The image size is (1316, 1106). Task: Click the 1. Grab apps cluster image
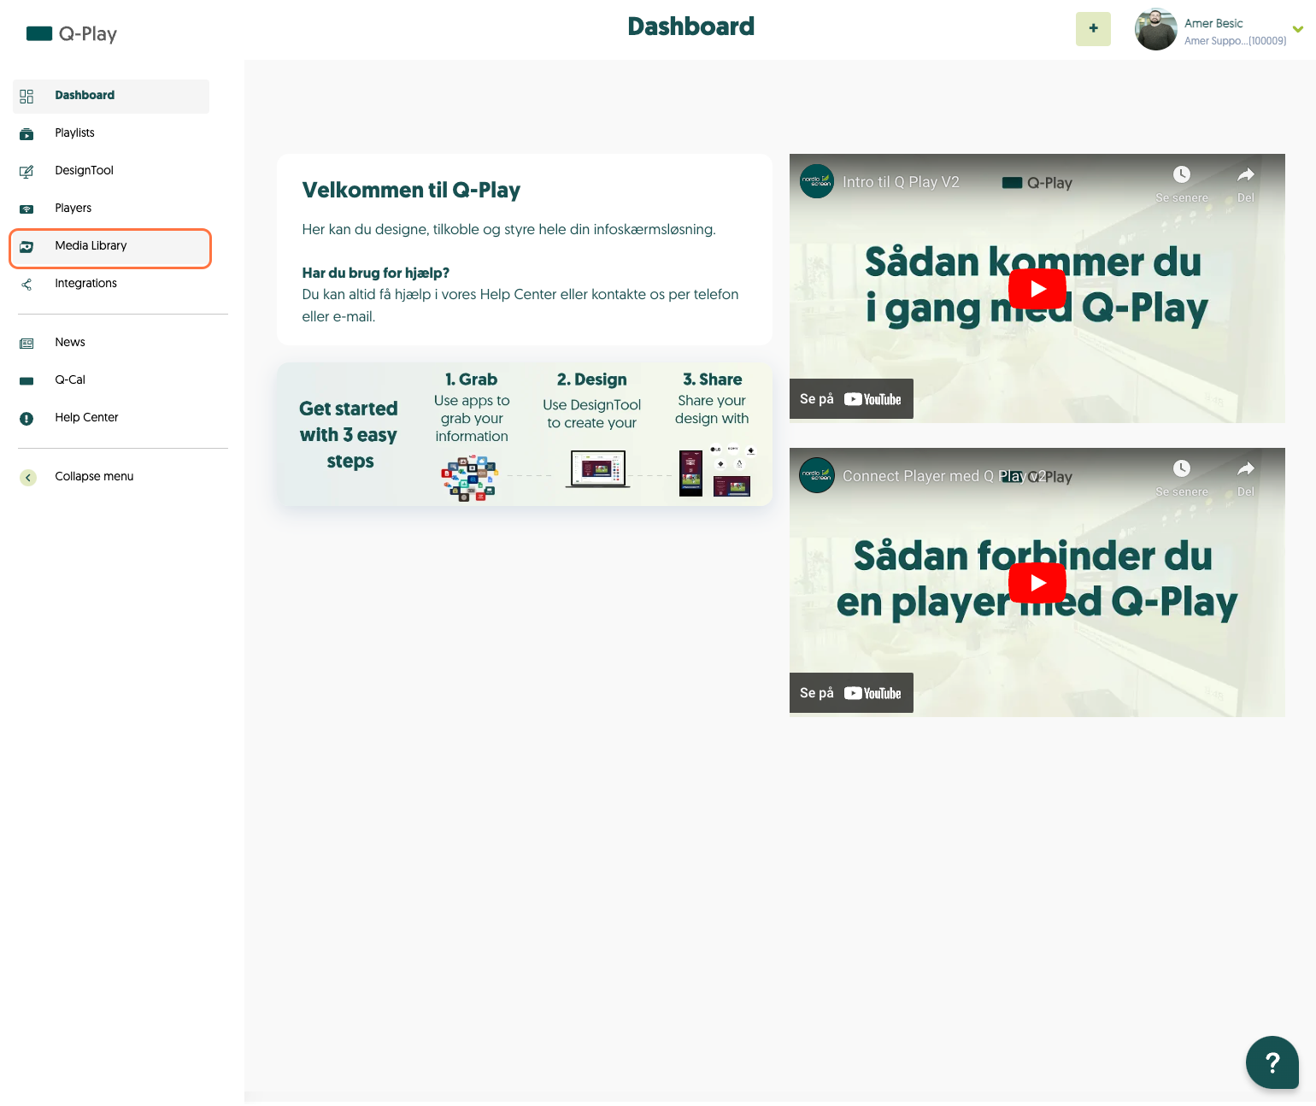click(x=469, y=478)
